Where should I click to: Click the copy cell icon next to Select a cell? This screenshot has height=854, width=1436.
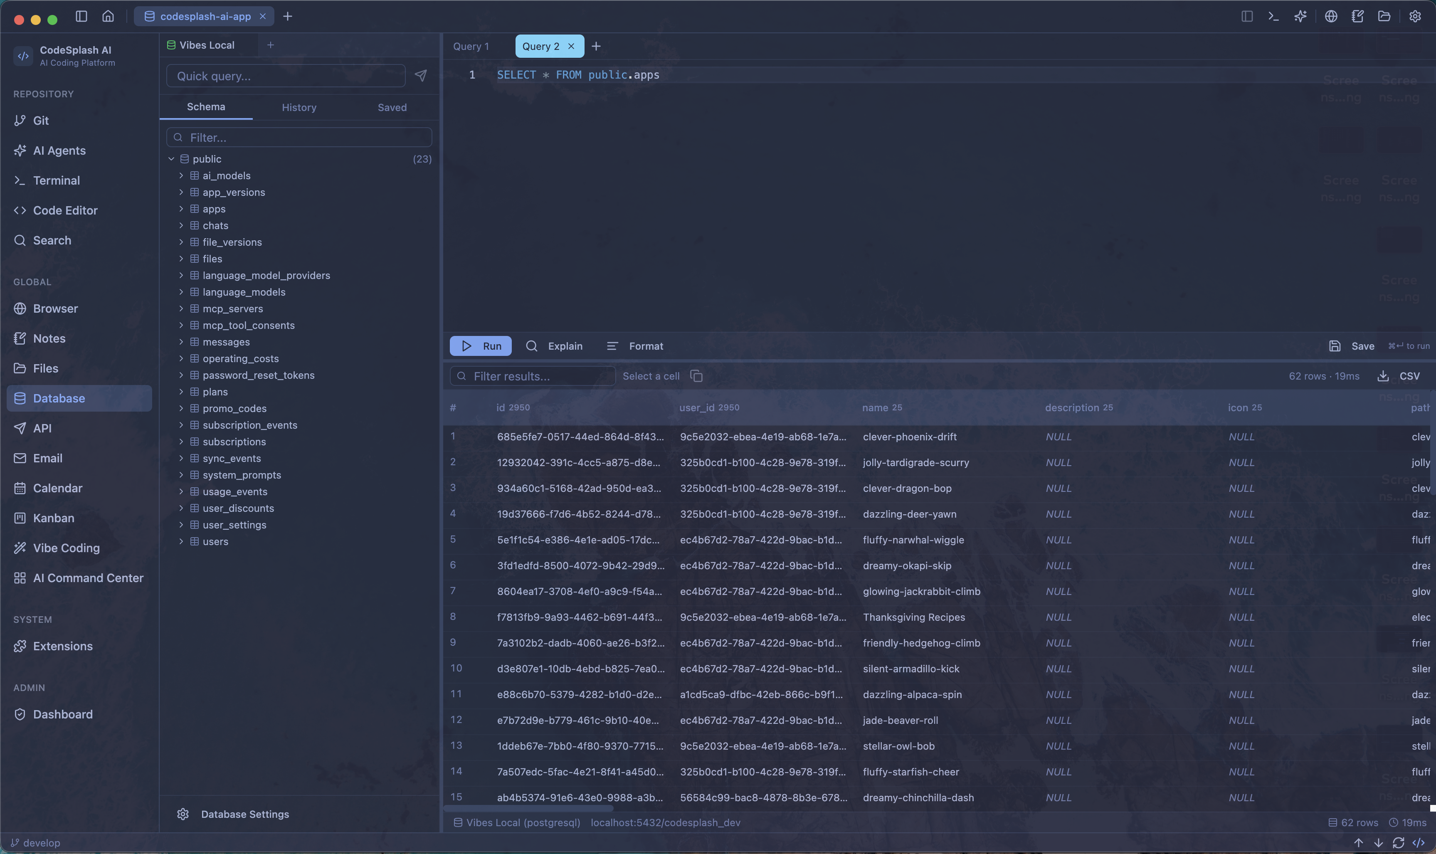pos(697,375)
